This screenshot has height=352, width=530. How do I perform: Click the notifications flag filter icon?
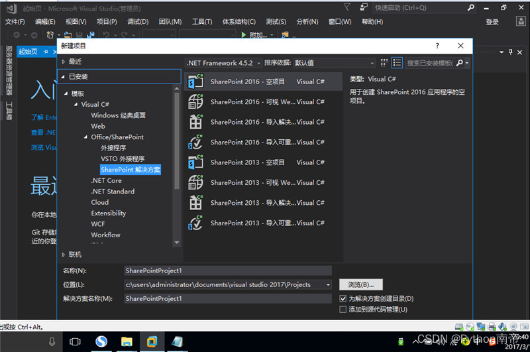pos(347,7)
